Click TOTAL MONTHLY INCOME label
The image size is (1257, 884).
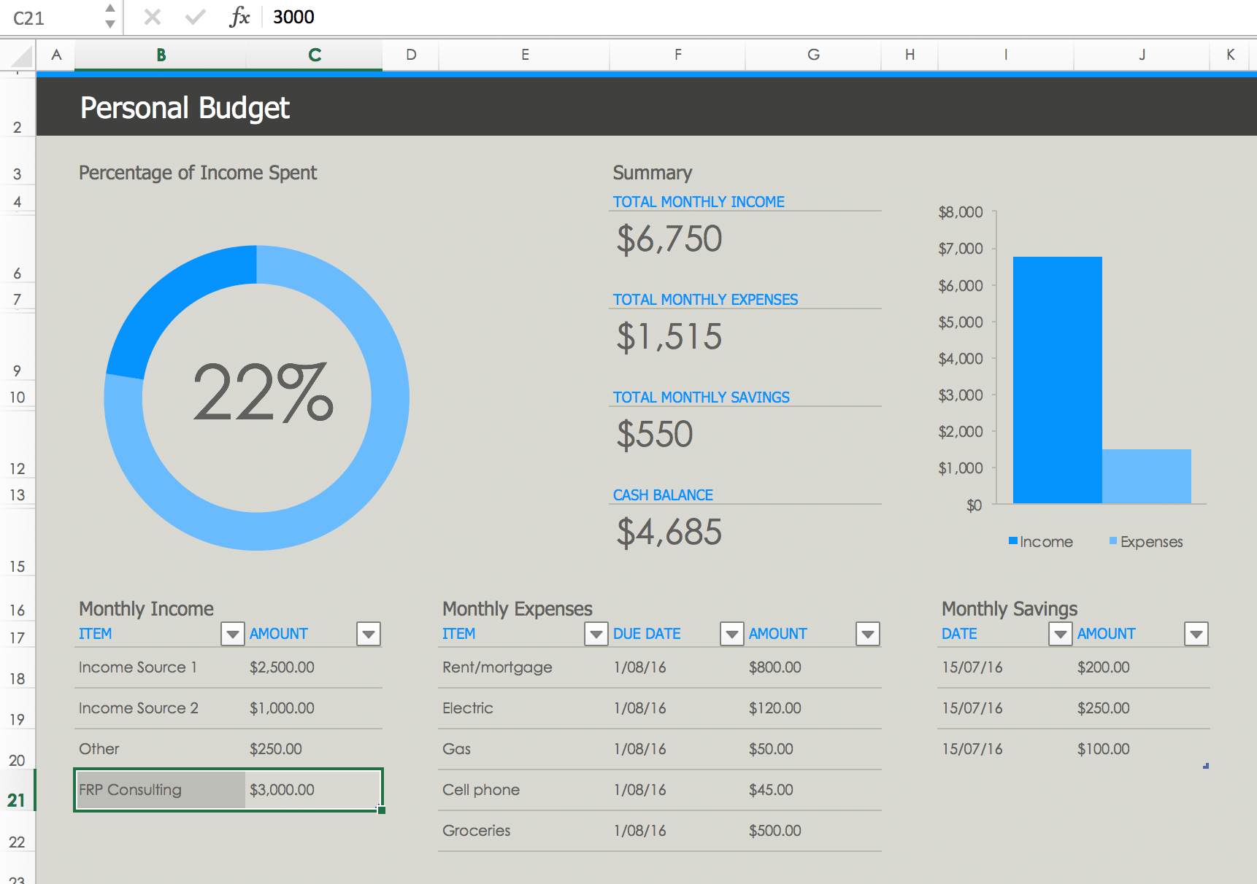pos(699,202)
